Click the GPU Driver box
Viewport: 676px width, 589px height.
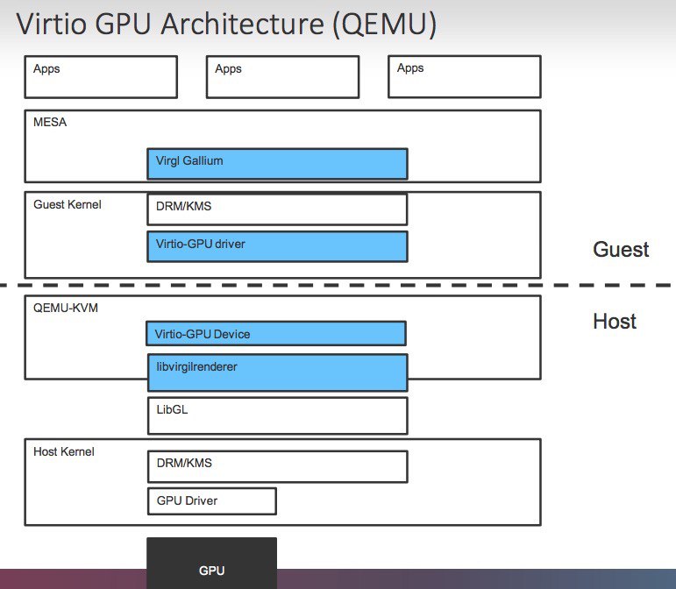click(x=211, y=501)
